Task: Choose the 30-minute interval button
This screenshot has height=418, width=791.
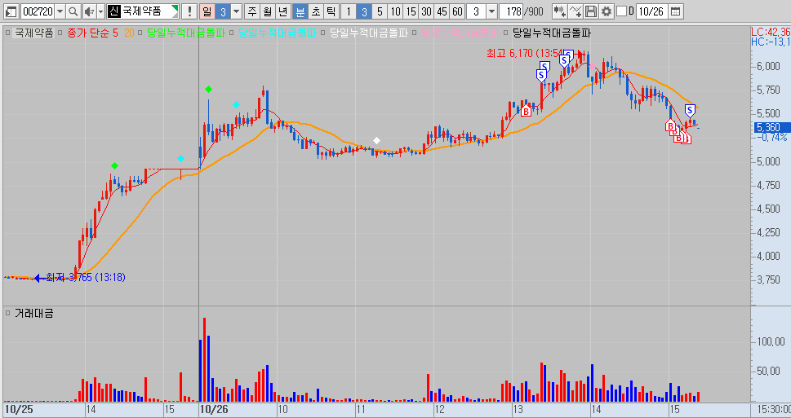Action: pos(427,11)
